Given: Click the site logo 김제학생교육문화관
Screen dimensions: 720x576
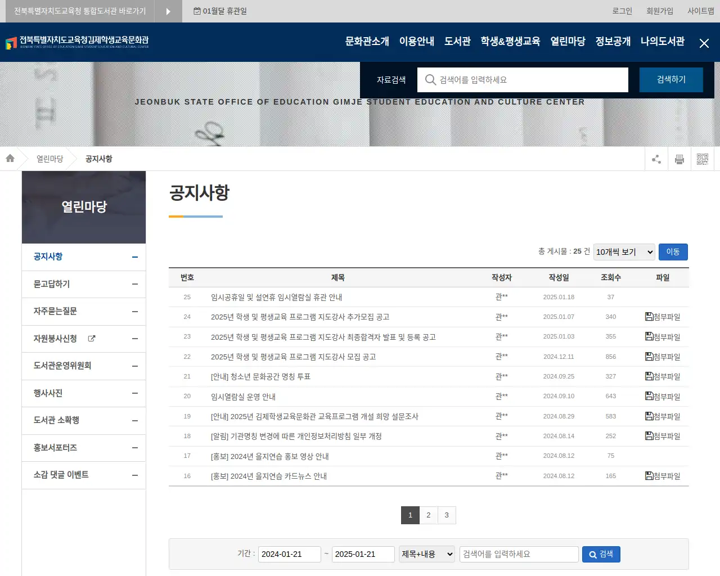Looking at the screenshot, I should point(77,42).
